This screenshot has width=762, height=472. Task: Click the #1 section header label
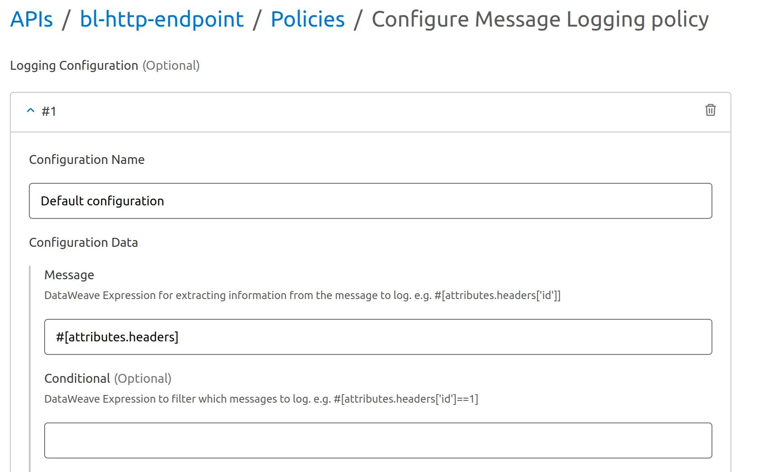point(49,111)
